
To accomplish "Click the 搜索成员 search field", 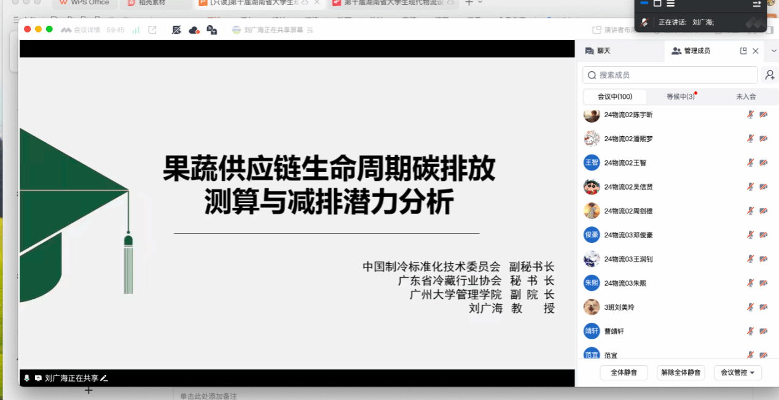I will [x=670, y=75].
